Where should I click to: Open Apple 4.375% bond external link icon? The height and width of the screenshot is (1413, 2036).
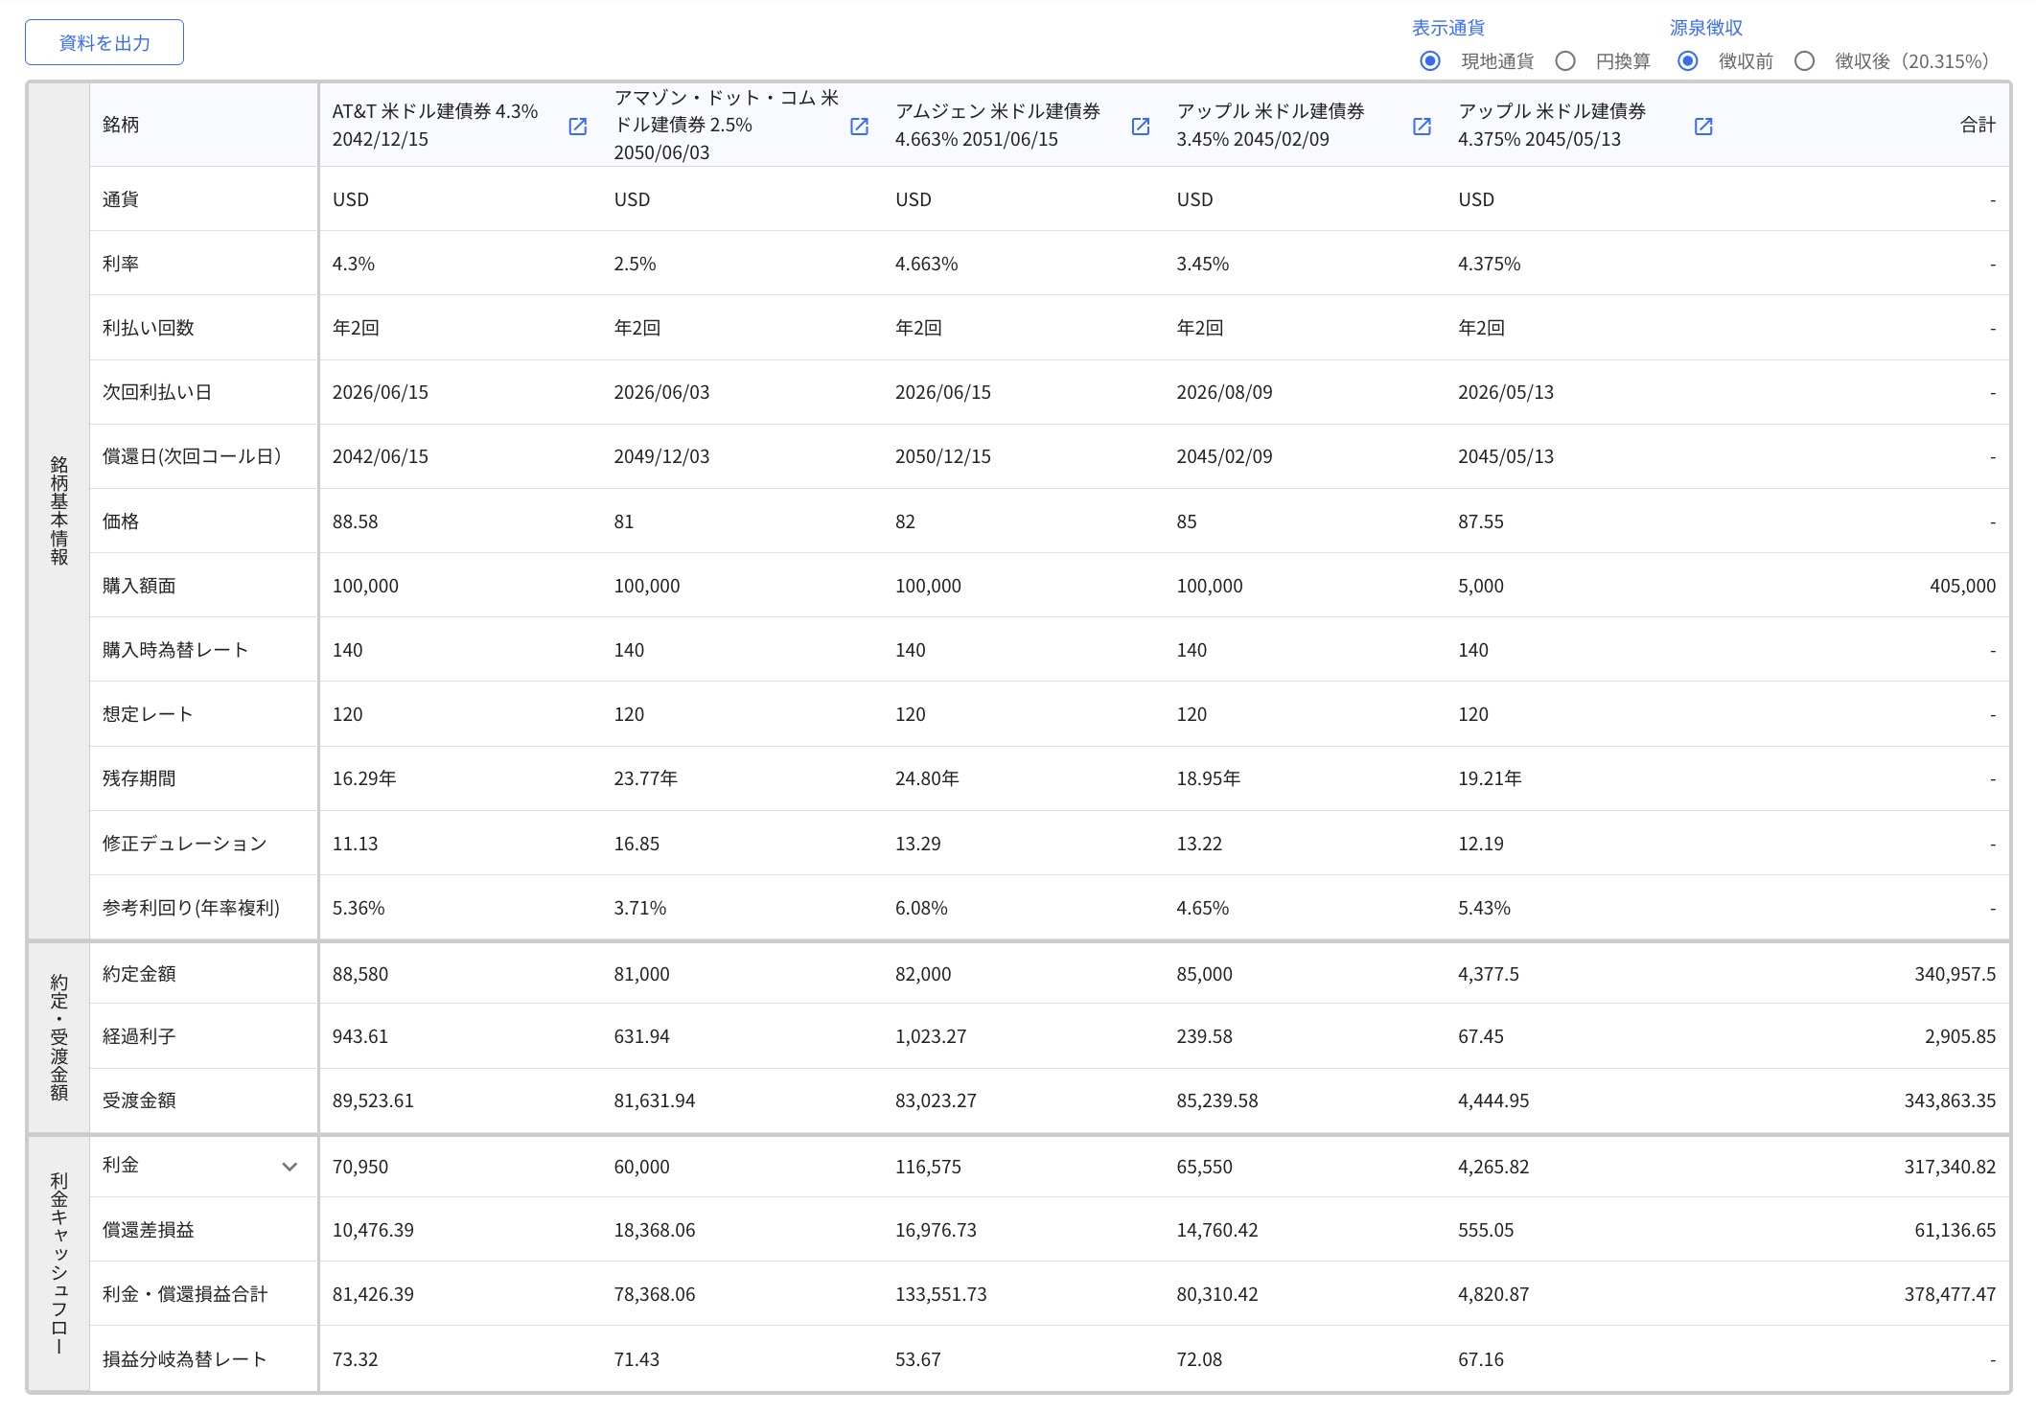pyautogui.click(x=1702, y=127)
